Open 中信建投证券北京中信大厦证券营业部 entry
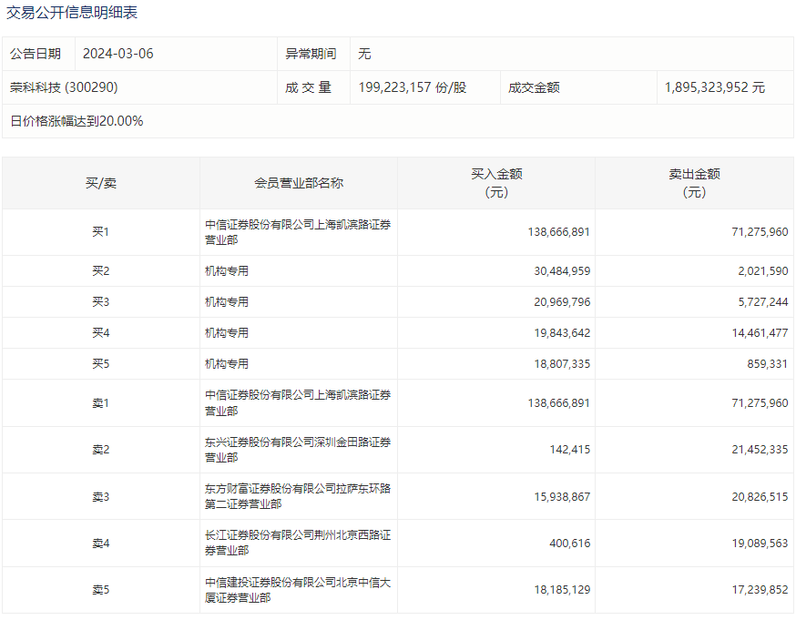This screenshot has width=796, height=620. click(298, 590)
